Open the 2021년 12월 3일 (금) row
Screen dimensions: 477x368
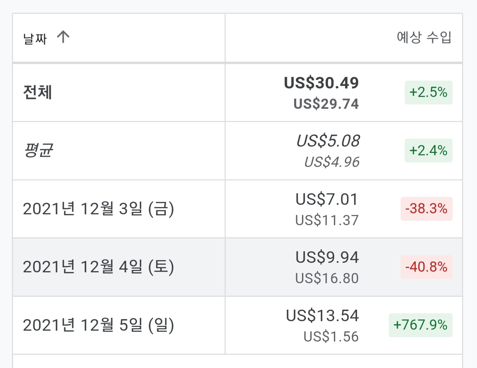98,209
